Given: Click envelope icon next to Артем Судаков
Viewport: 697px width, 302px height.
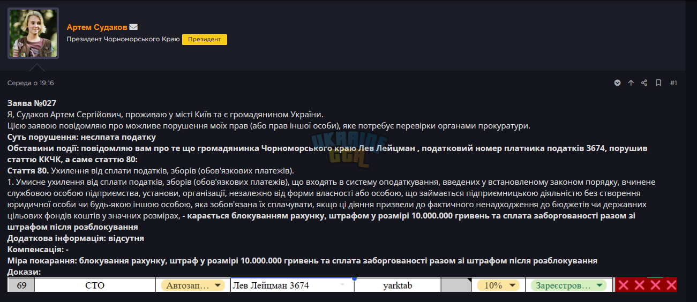Looking at the screenshot, I should pos(134,27).
